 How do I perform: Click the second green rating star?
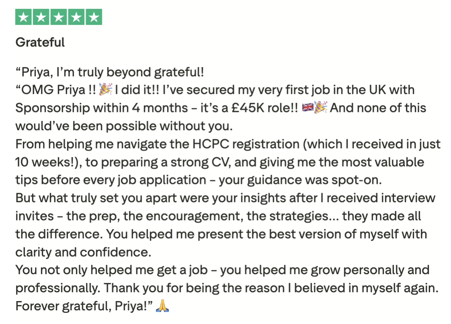click(x=41, y=17)
